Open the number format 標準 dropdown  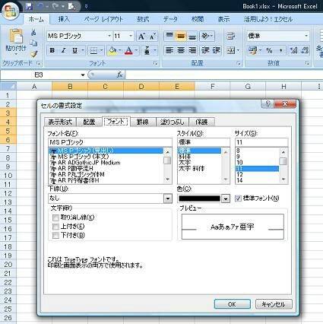[306, 36]
